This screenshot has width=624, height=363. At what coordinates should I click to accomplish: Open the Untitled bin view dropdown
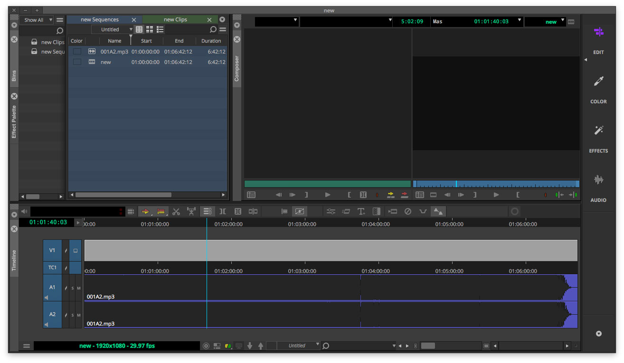112,29
